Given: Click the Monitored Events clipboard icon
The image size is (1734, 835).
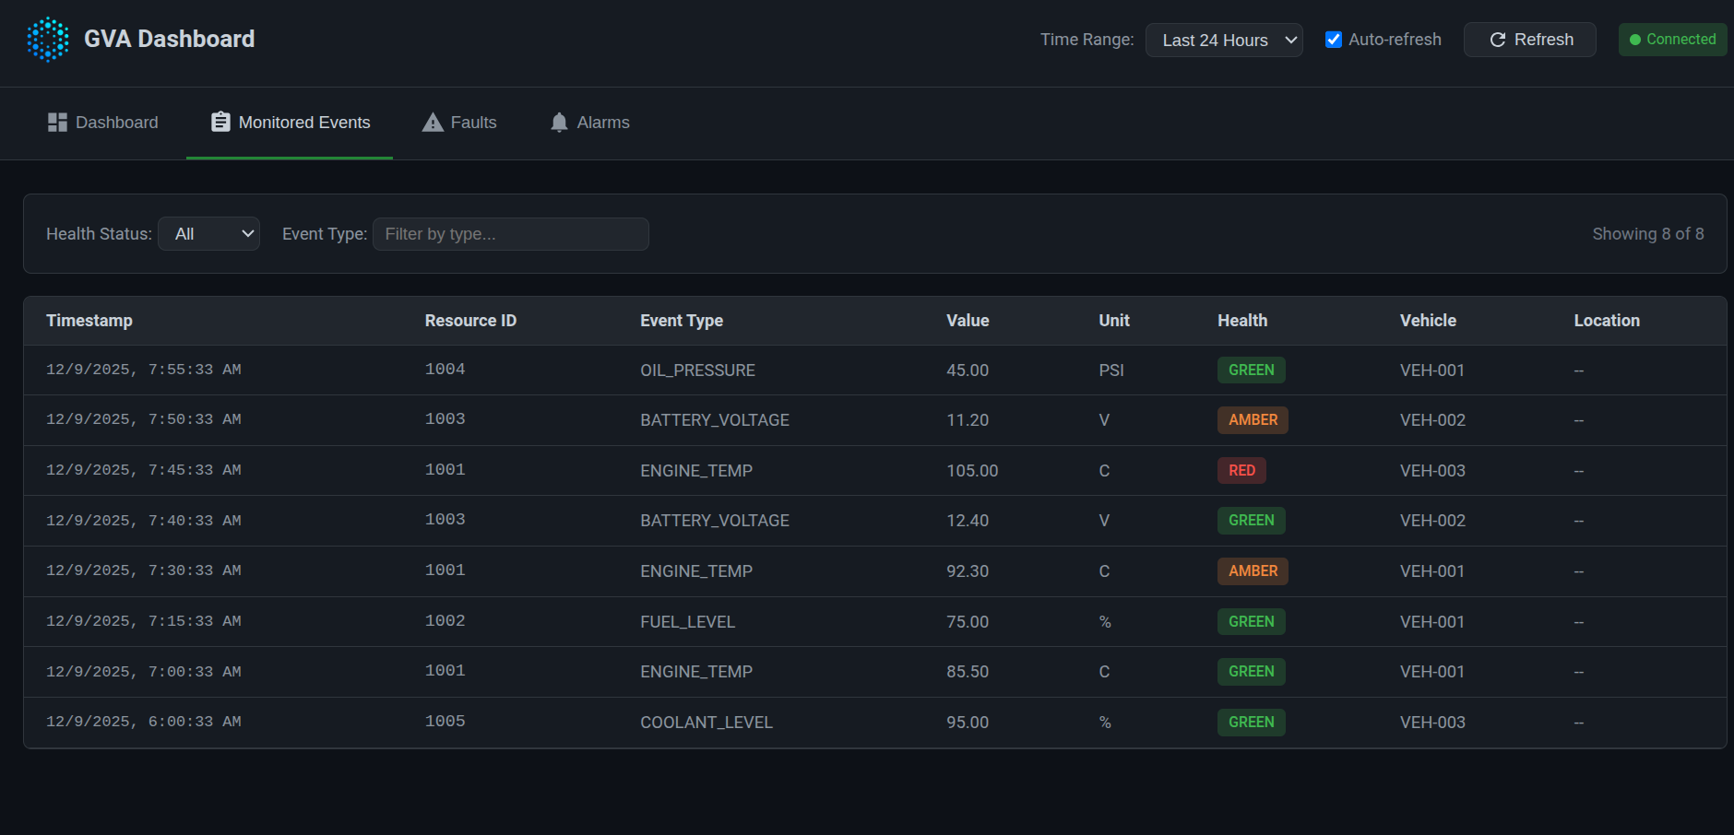Looking at the screenshot, I should pyautogui.click(x=220, y=123).
